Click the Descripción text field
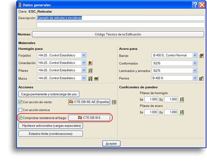207x163 pixels. click(121, 18)
